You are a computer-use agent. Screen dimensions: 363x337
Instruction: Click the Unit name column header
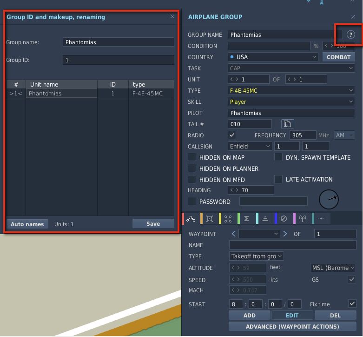61,84
